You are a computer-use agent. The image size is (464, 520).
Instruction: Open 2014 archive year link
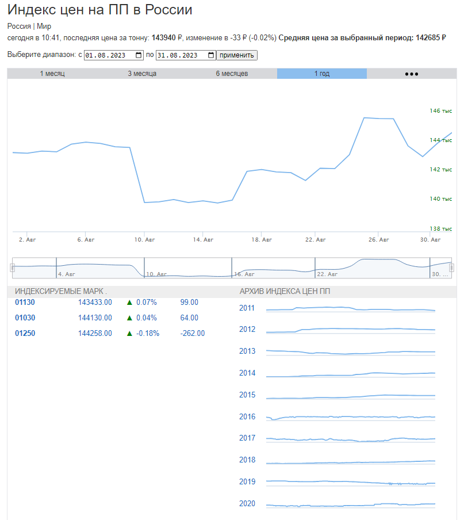click(x=247, y=373)
